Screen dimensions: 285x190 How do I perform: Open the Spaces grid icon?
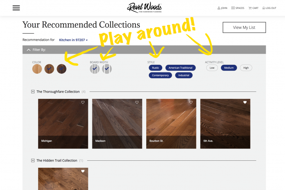point(233,8)
